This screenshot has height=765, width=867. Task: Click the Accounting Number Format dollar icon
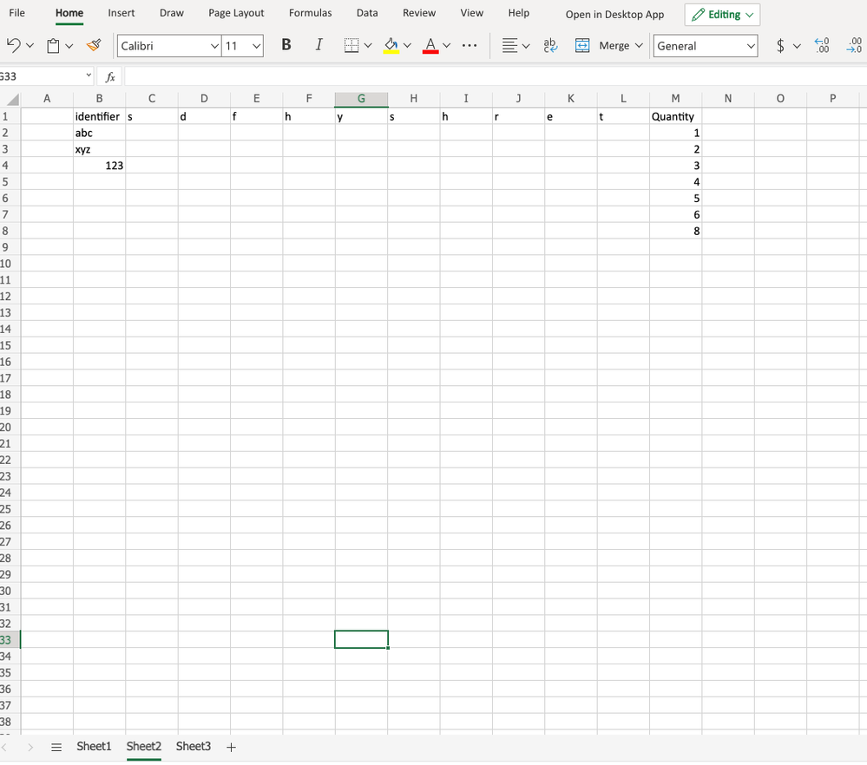[x=780, y=45]
